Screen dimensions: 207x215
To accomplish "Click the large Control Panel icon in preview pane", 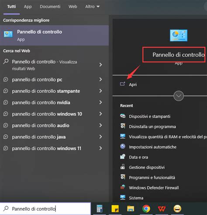I will 179,35.
